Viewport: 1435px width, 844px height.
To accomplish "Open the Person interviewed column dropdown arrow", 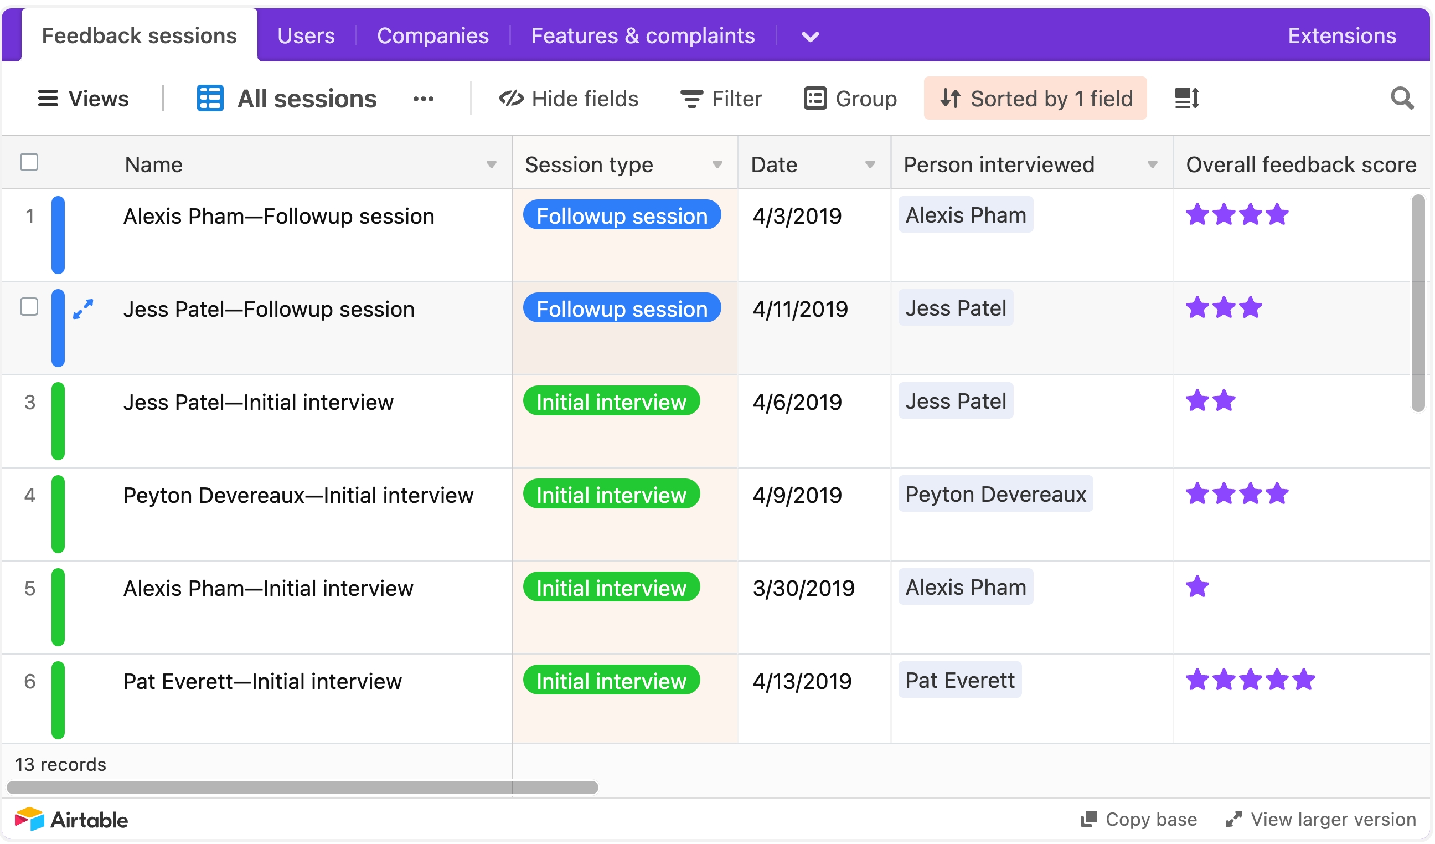I will point(1153,165).
